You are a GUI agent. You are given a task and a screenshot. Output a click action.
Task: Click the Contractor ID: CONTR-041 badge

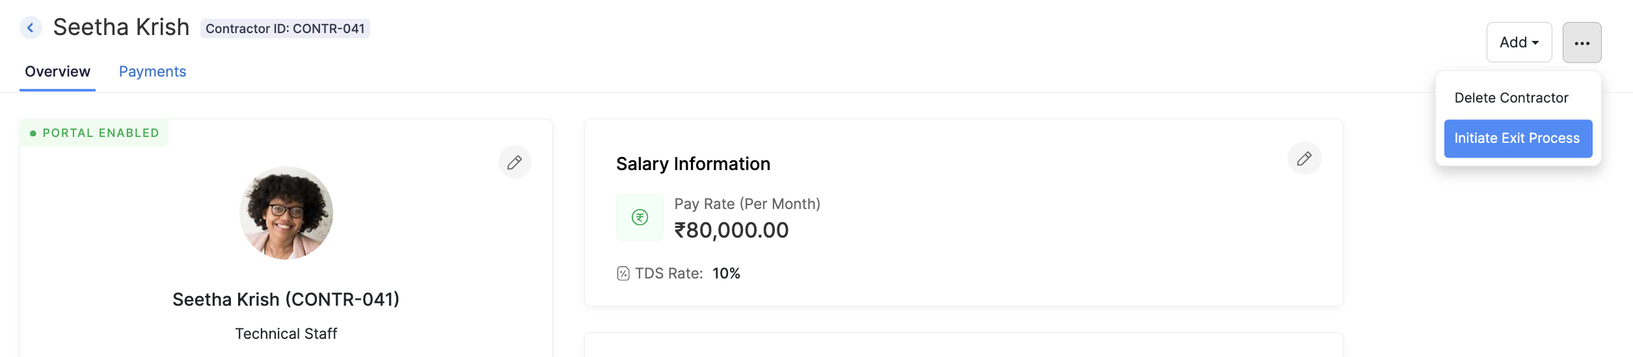[x=285, y=29]
